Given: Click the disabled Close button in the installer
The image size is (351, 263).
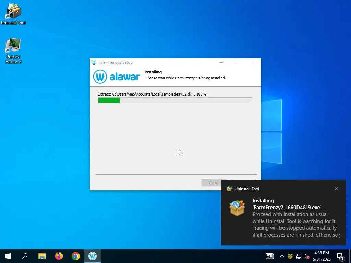Looking at the screenshot, I should click(x=211, y=183).
